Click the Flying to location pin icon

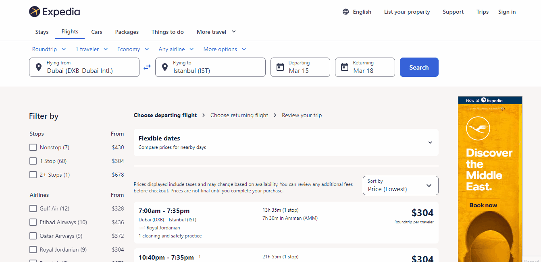pos(165,67)
